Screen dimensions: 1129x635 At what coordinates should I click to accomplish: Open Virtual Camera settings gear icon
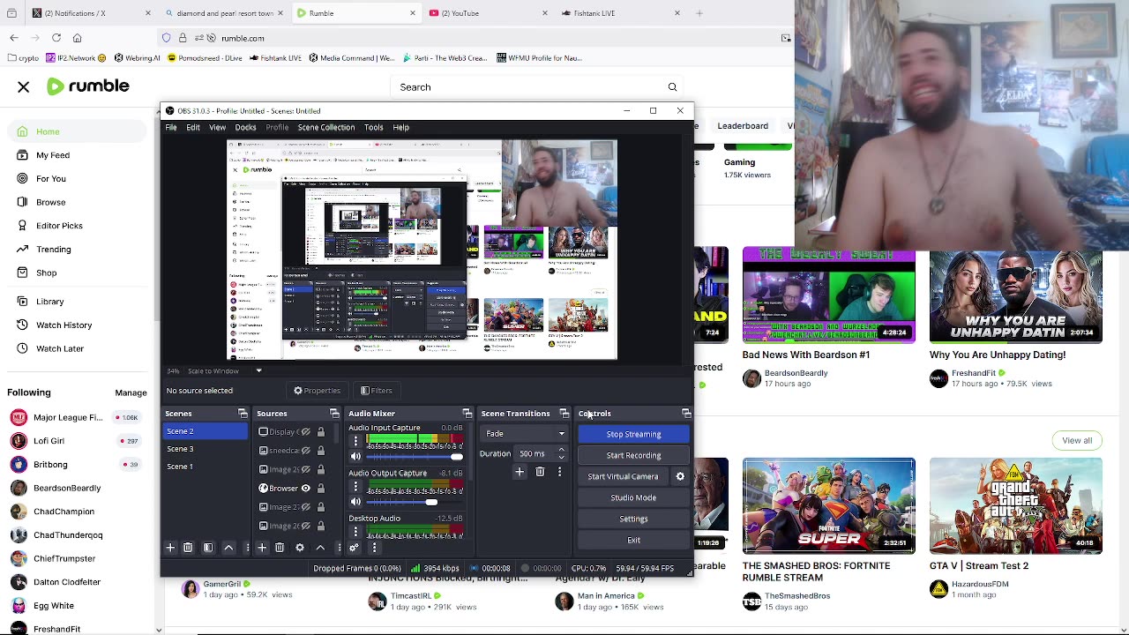click(680, 476)
